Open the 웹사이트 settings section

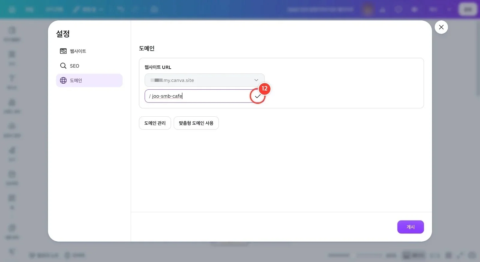click(x=89, y=51)
